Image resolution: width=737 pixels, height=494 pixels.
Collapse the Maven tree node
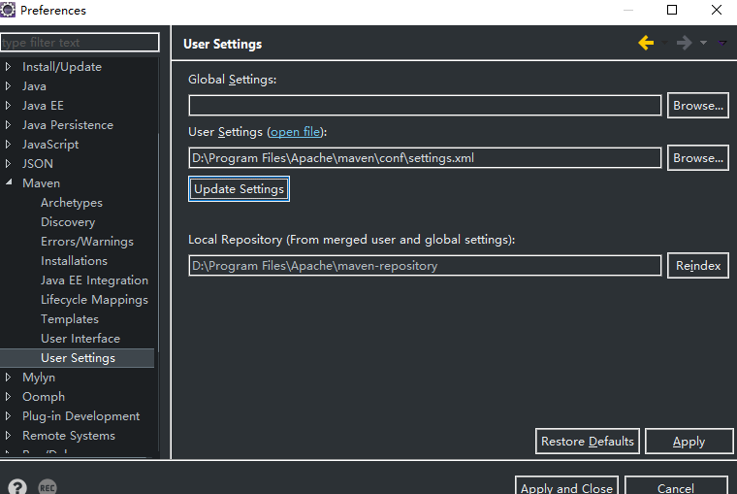click(9, 183)
